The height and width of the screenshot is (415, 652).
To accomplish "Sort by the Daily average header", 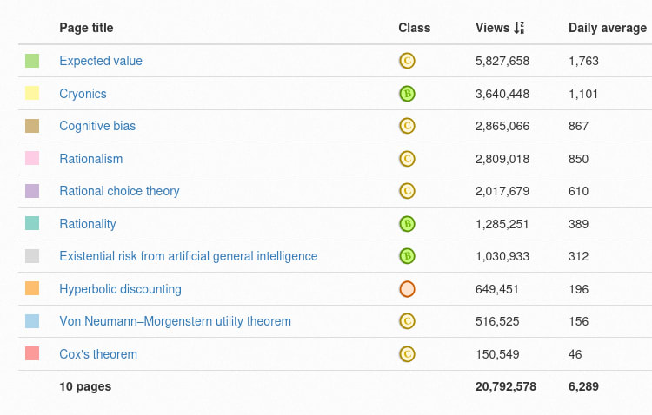I will (x=607, y=28).
